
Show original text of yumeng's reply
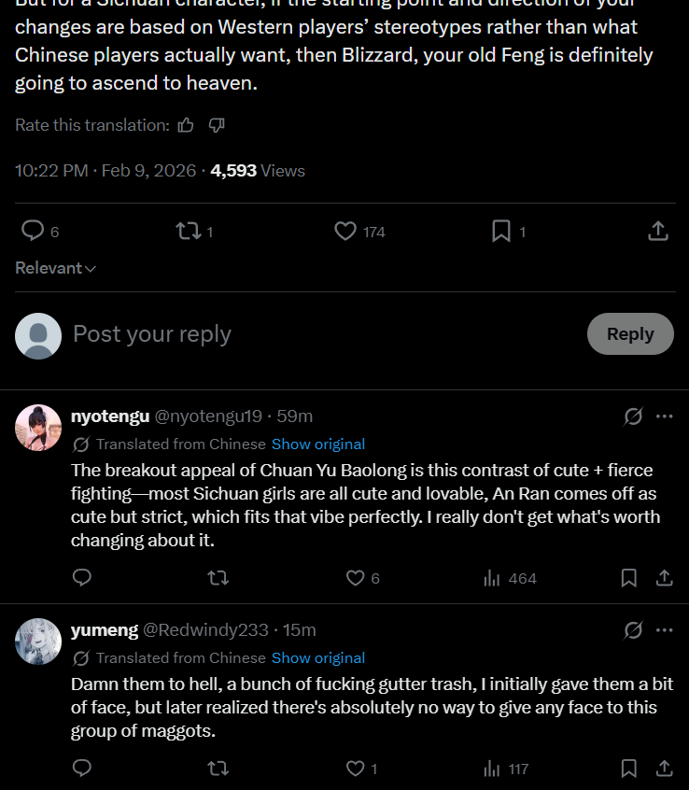(x=318, y=657)
